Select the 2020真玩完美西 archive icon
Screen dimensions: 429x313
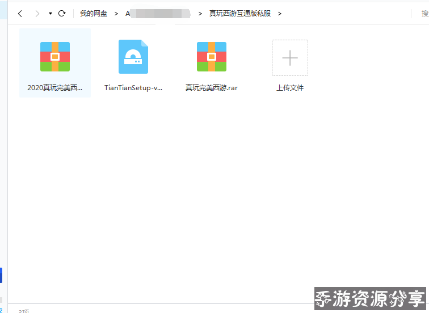click(55, 57)
